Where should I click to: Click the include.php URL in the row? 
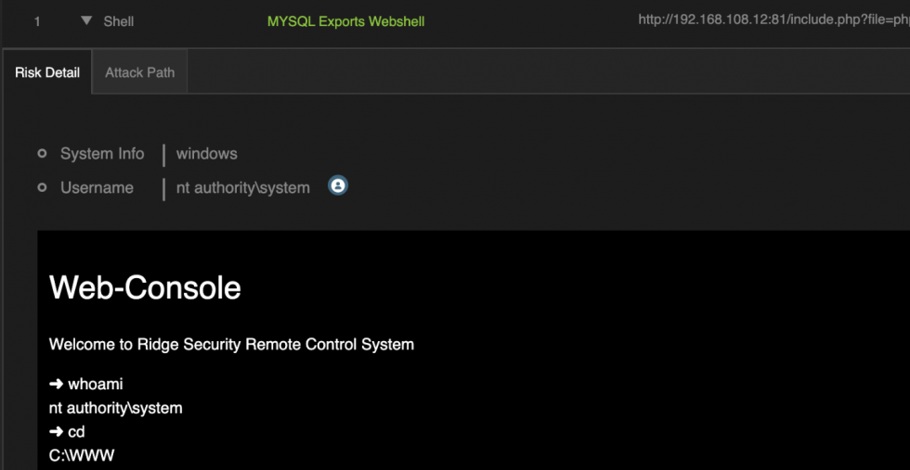point(773,19)
